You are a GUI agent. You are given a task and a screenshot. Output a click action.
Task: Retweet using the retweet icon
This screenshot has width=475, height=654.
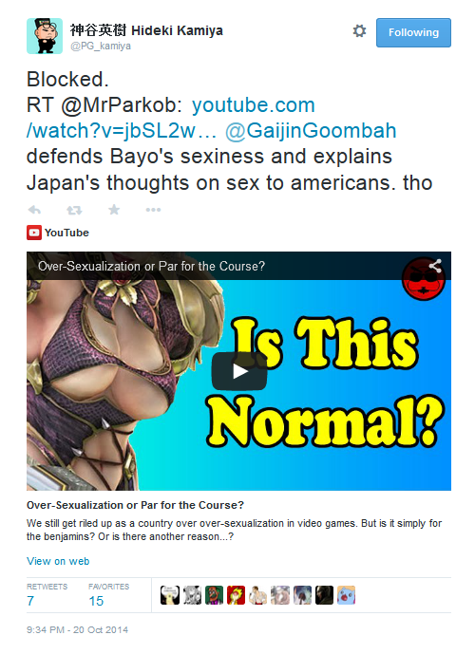(74, 210)
